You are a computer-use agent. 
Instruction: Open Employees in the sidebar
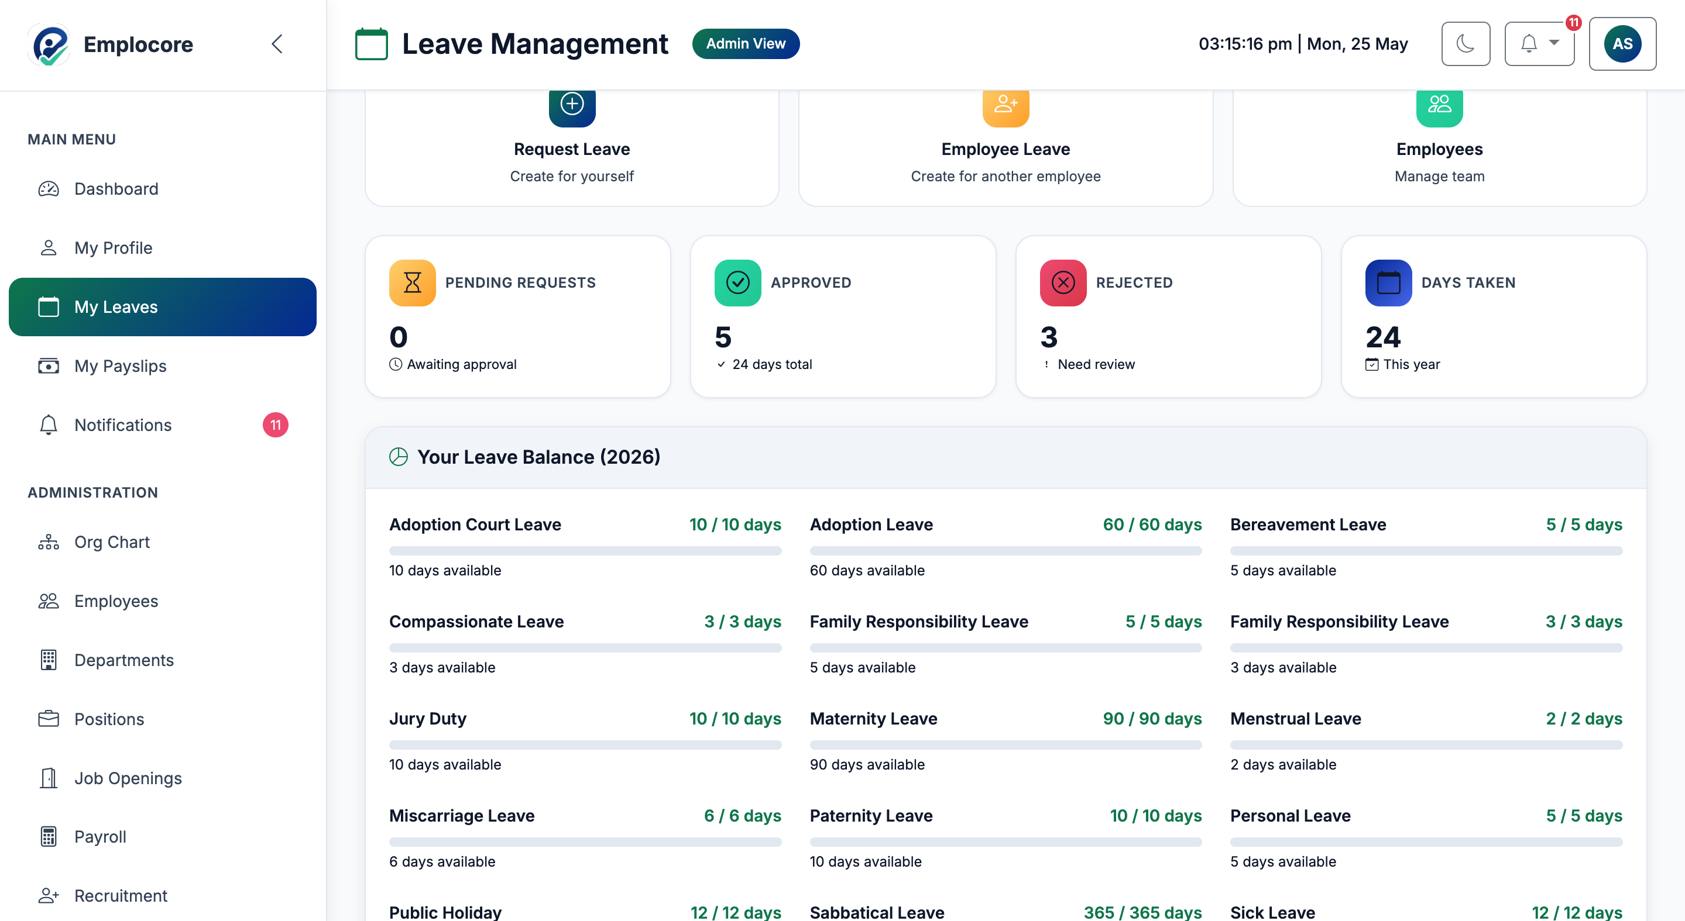pos(162,601)
